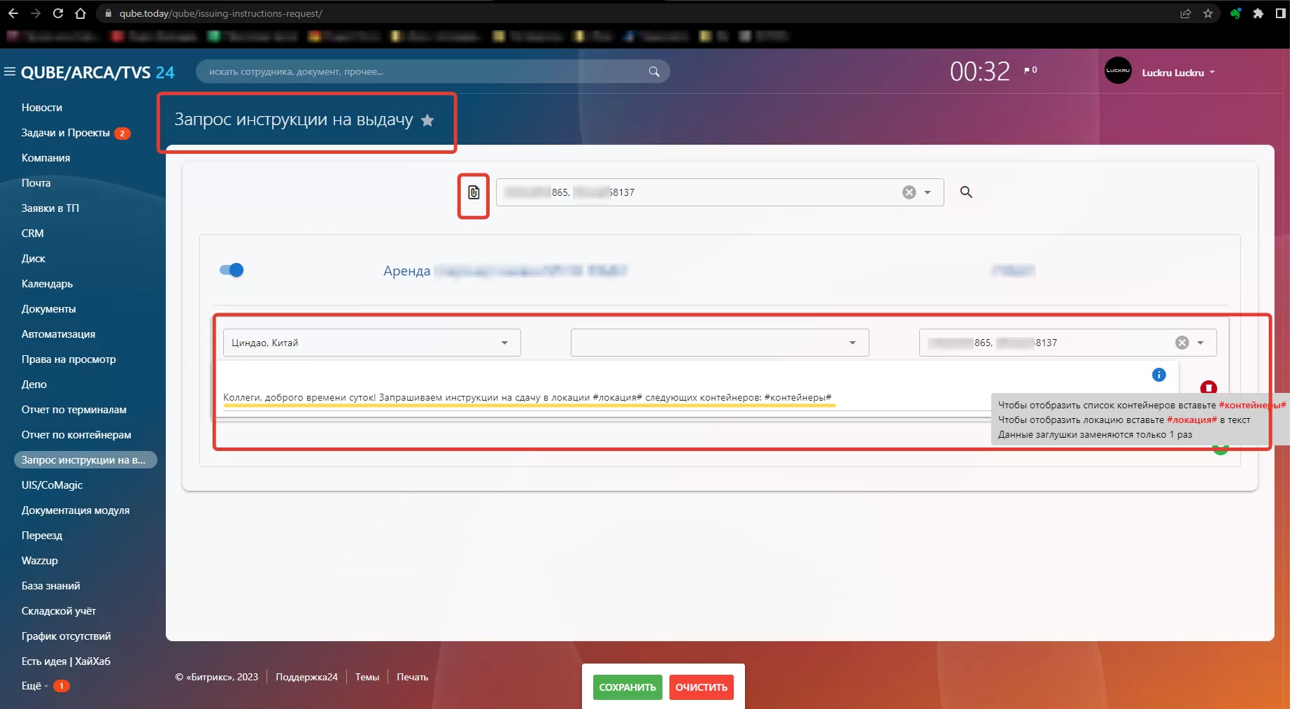Expand the Ещё sidebar menu
Viewport: 1292px width, 709px height.
34,686
